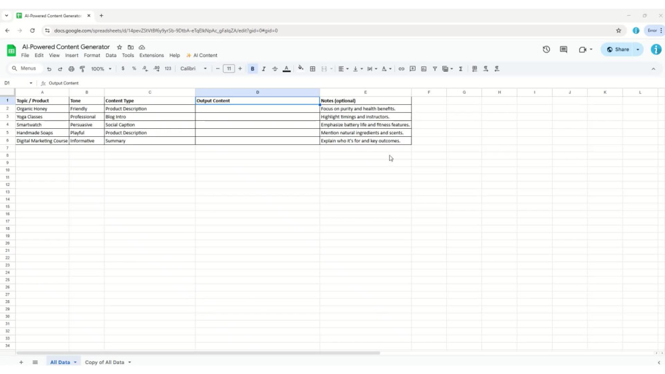This screenshot has height=374, width=665.
Task: Insert a comment from toolbar
Action: click(x=412, y=68)
